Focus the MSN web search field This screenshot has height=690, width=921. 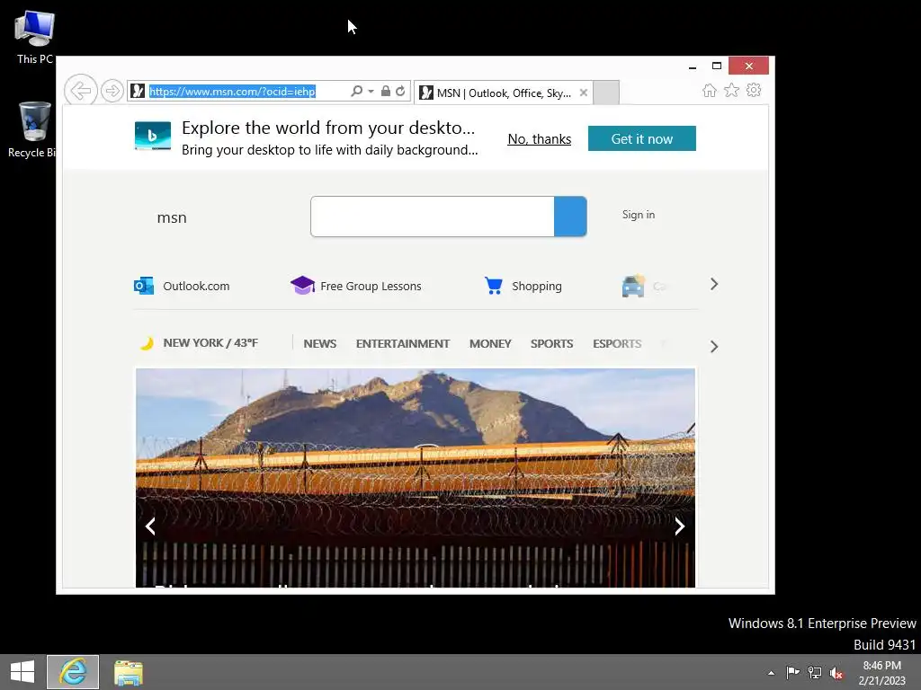click(433, 217)
